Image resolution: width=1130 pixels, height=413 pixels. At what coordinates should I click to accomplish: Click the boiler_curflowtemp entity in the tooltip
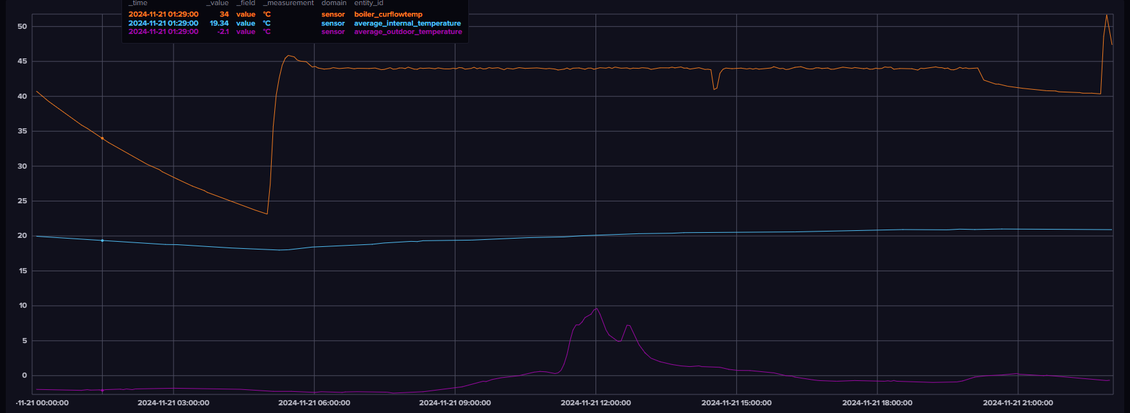388,14
